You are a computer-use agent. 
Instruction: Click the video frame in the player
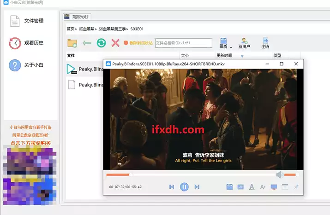coord(203,119)
